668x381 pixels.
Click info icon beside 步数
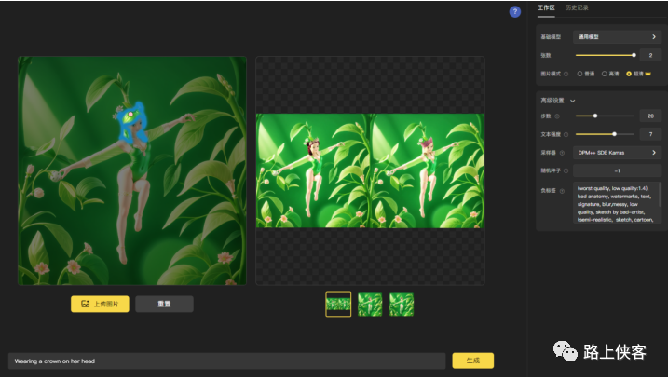click(x=557, y=116)
